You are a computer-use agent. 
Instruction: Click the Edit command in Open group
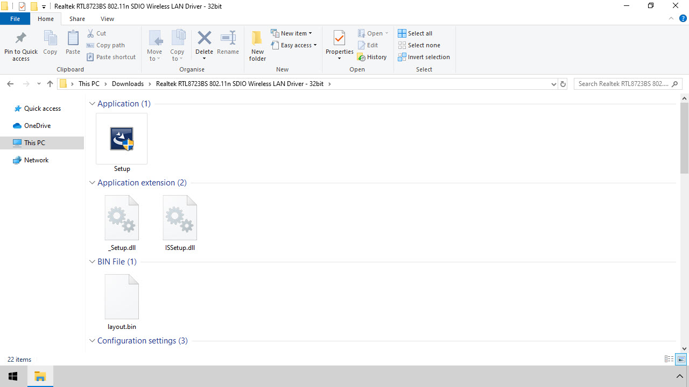368,45
